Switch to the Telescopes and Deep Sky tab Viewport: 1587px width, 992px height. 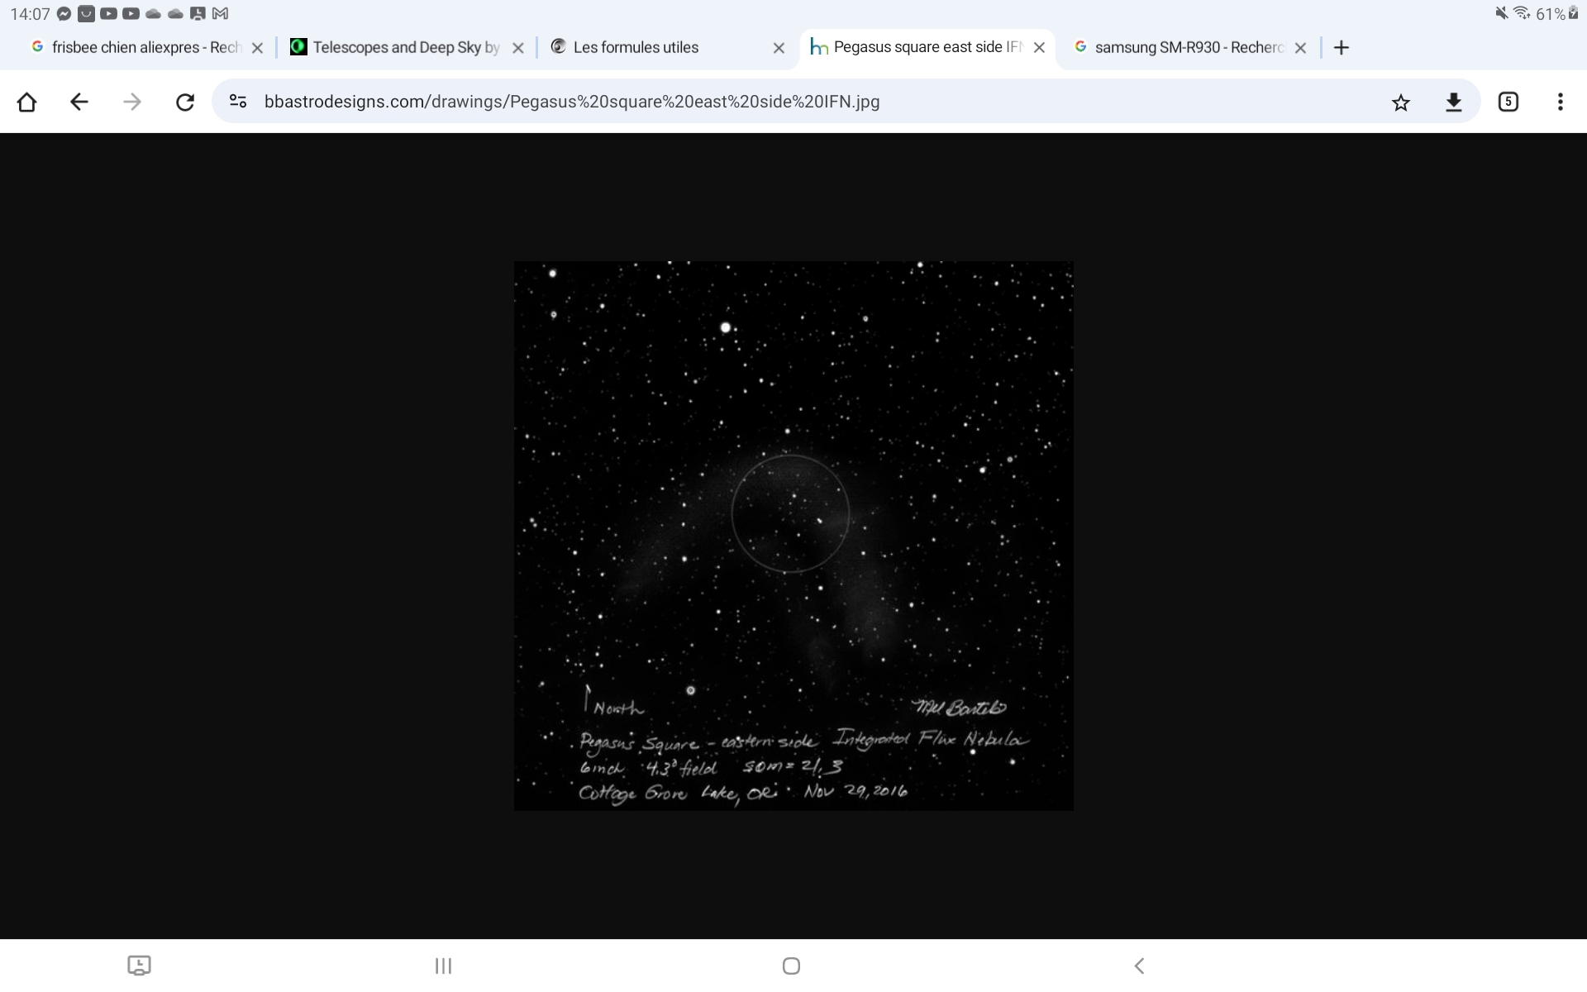point(397,47)
